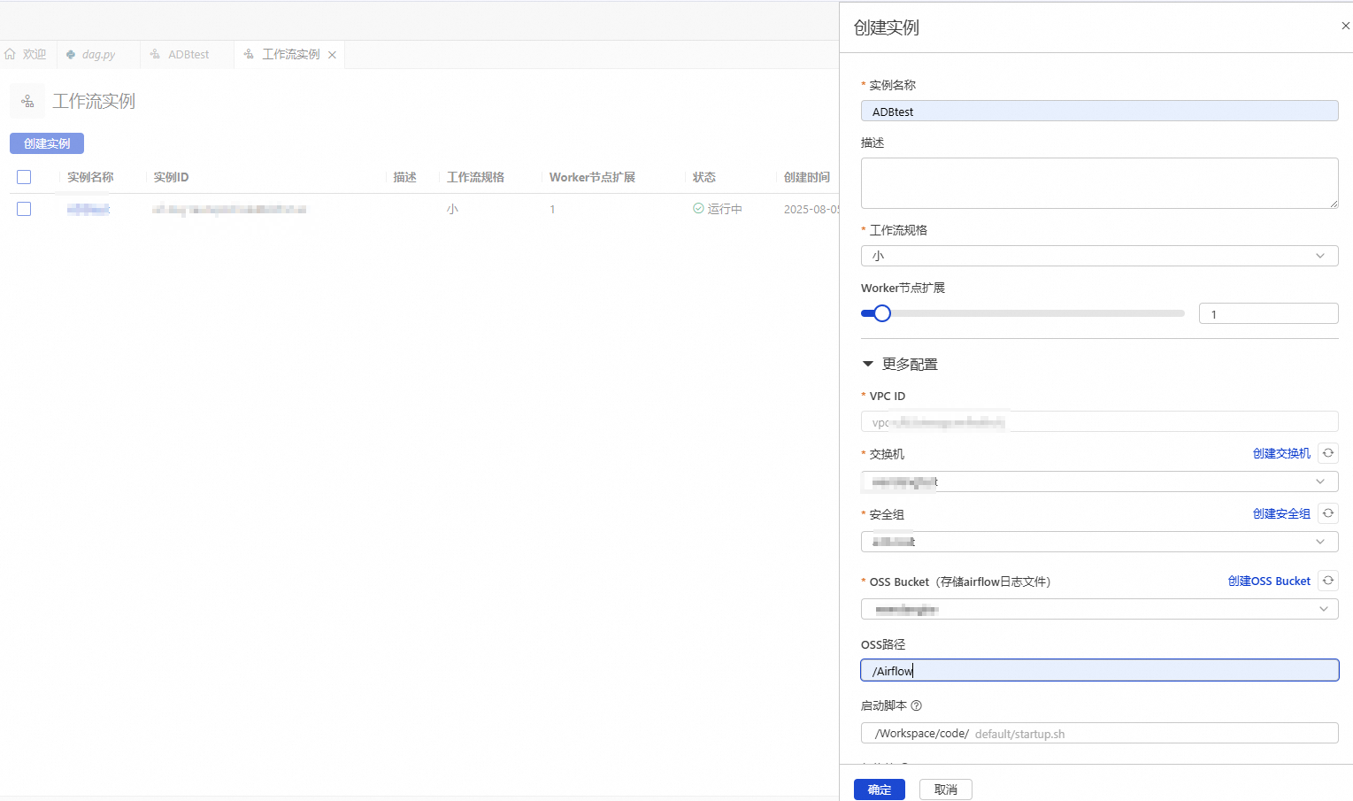Click the 状态 column header

coord(704,177)
